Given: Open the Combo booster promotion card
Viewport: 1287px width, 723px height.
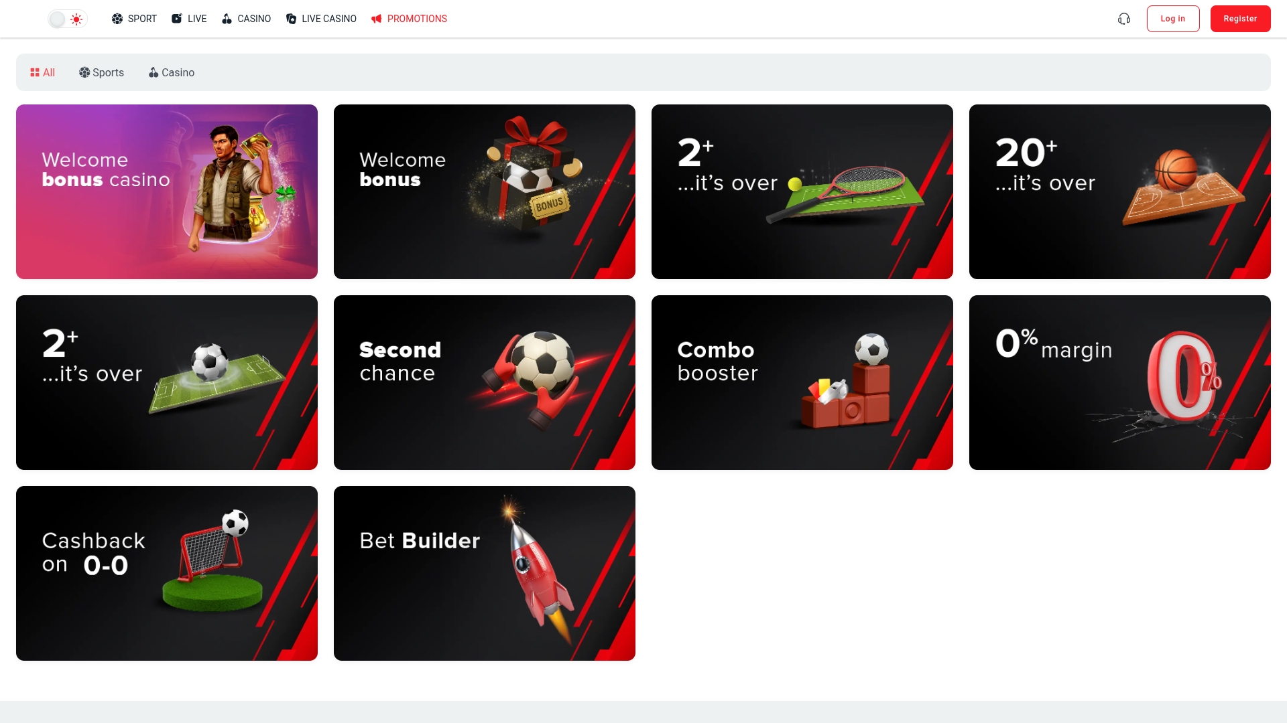Looking at the screenshot, I should tap(802, 382).
